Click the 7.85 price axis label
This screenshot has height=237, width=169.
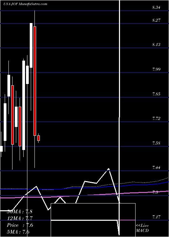pyautogui.click(x=156, y=94)
